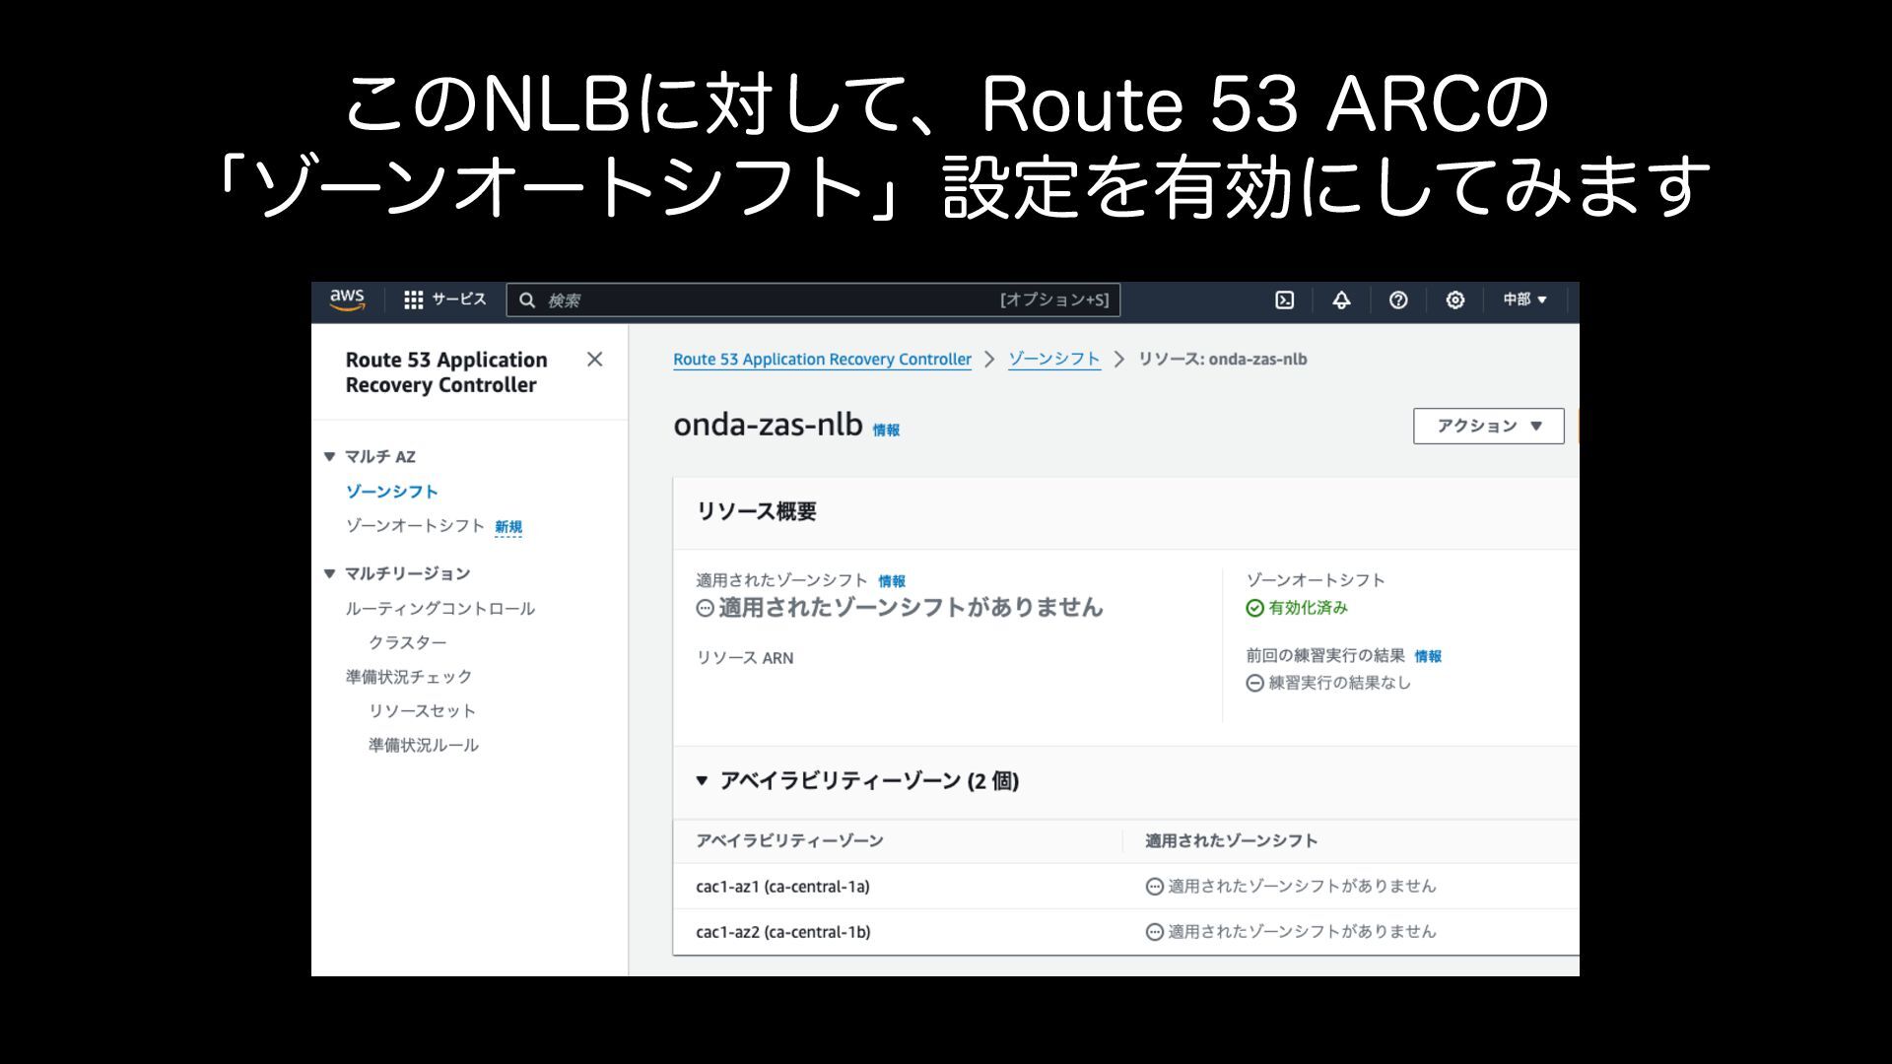Viewport: 1892px width, 1064px height.
Task: Click 情報 link beside onda-zas-nlb title
Action: 886,431
